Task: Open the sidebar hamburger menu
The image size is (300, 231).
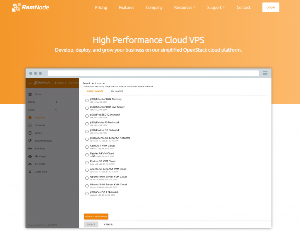Action: pos(30,83)
